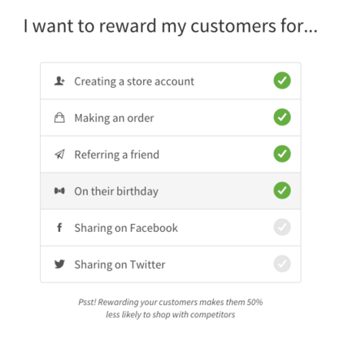Click the paper plane icon for Referring a friend
The height and width of the screenshot is (341, 344).
tap(59, 155)
